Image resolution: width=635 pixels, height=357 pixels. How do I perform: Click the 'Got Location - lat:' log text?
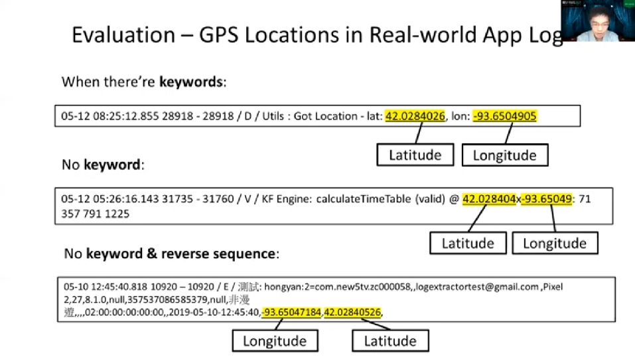pyautogui.click(x=338, y=116)
